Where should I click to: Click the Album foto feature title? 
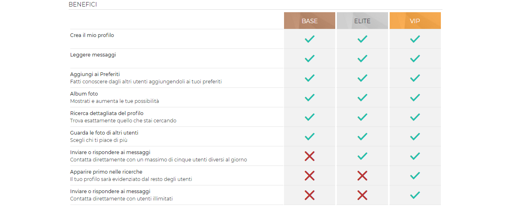84,94
